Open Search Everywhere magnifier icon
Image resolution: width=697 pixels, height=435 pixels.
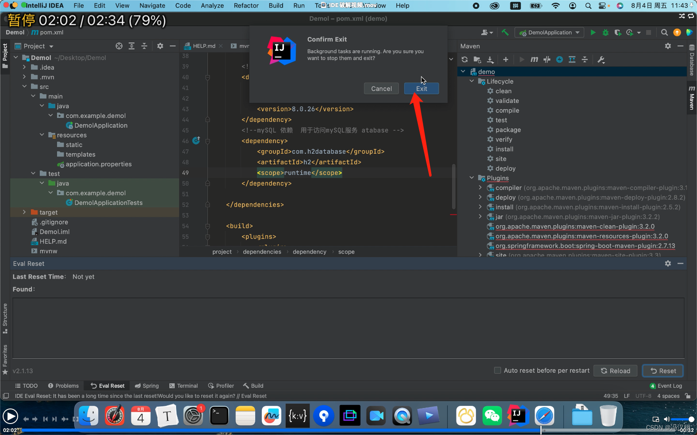664,32
